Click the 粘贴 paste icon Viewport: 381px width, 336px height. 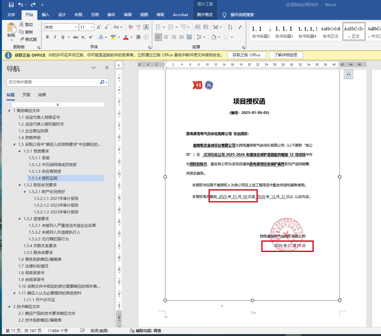click(x=11, y=27)
